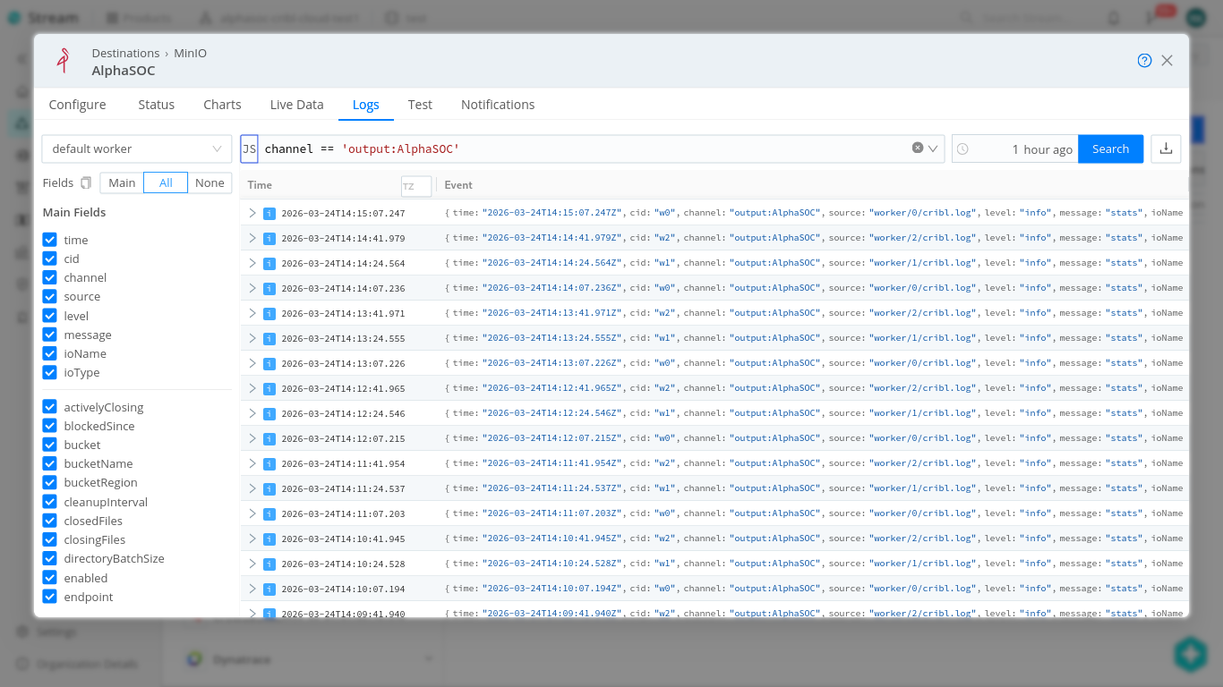The height and width of the screenshot is (687, 1223).
Task: Disable the activelyClosing field checkbox
Action: (50, 407)
